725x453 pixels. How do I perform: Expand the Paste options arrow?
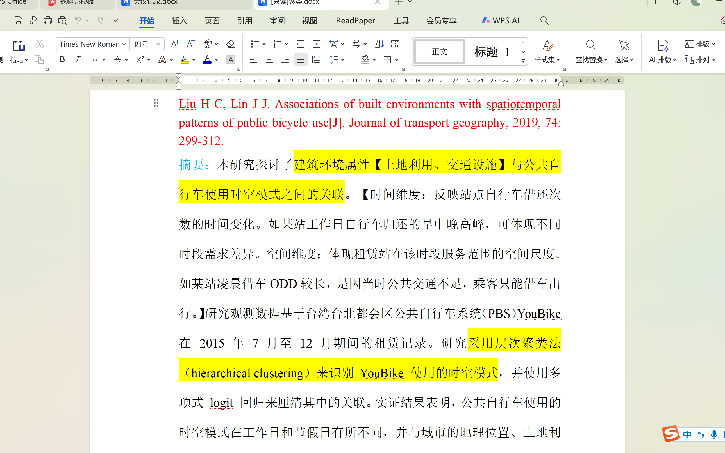(x=26, y=60)
